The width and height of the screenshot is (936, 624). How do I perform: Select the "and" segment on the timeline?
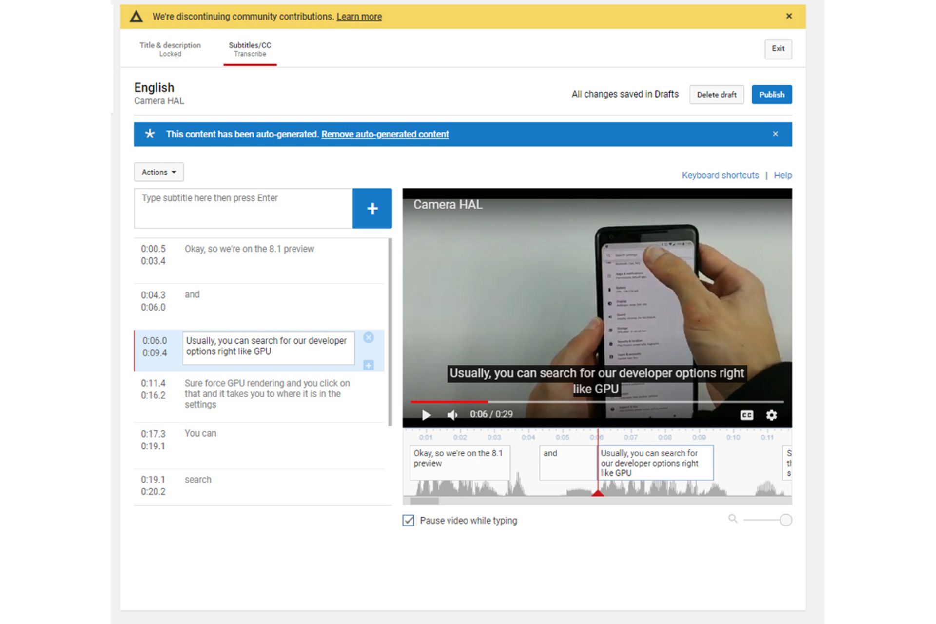click(567, 462)
